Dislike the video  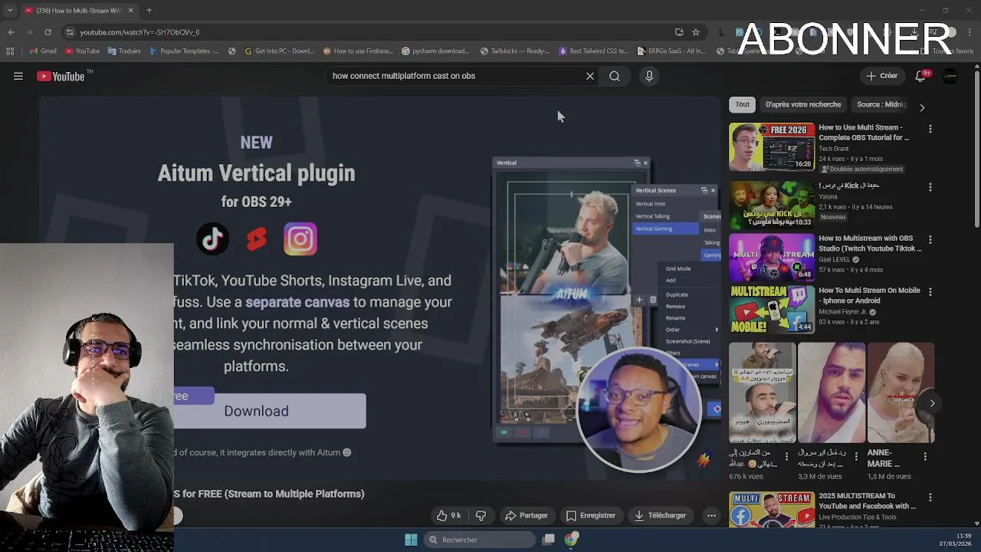pos(481,515)
